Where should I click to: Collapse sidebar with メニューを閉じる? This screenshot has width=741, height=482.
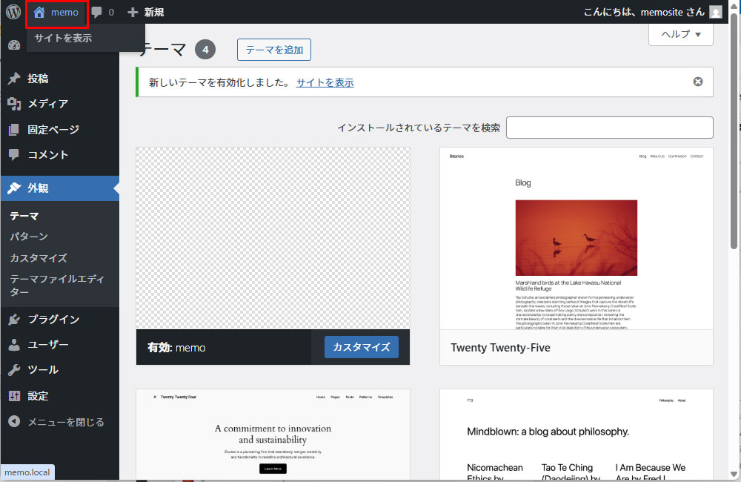coord(65,422)
